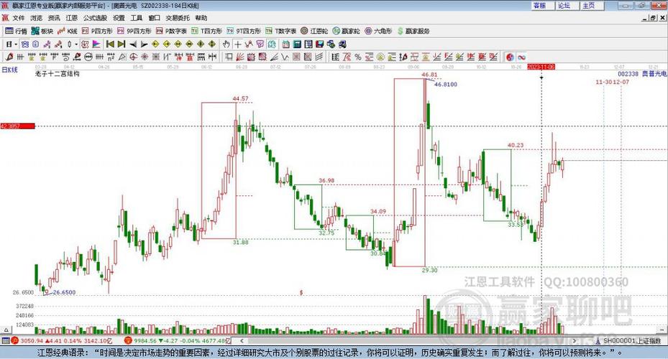Click the up triangle beside volume panel

click(6, 330)
